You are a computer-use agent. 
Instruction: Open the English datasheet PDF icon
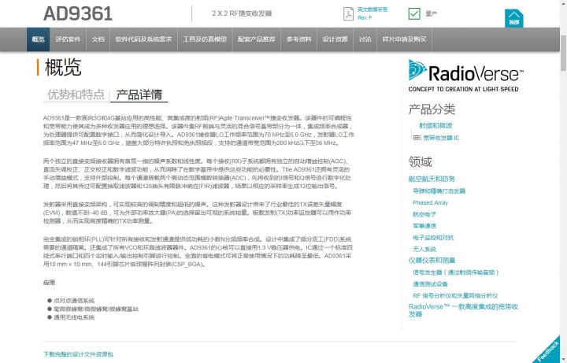tap(348, 13)
